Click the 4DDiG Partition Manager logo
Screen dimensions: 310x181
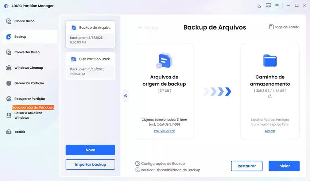pyautogui.click(x=7, y=6)
